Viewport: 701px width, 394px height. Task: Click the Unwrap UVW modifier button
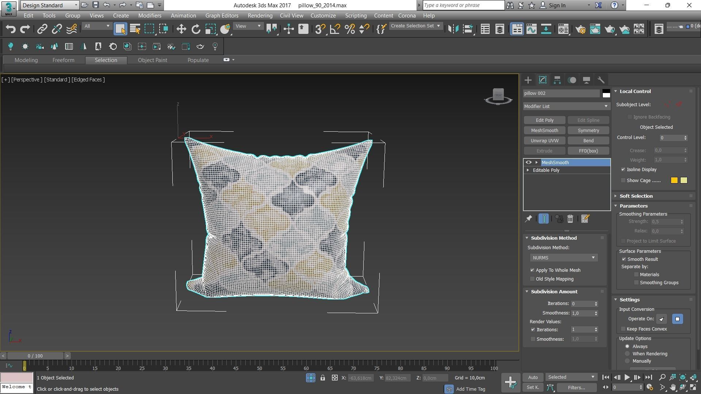pyautogui.click(x=545, y=141)
